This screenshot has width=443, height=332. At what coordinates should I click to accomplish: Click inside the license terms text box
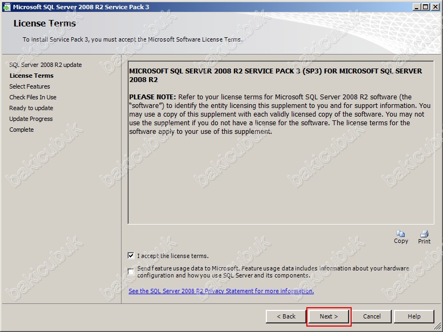tap(281, 143)
